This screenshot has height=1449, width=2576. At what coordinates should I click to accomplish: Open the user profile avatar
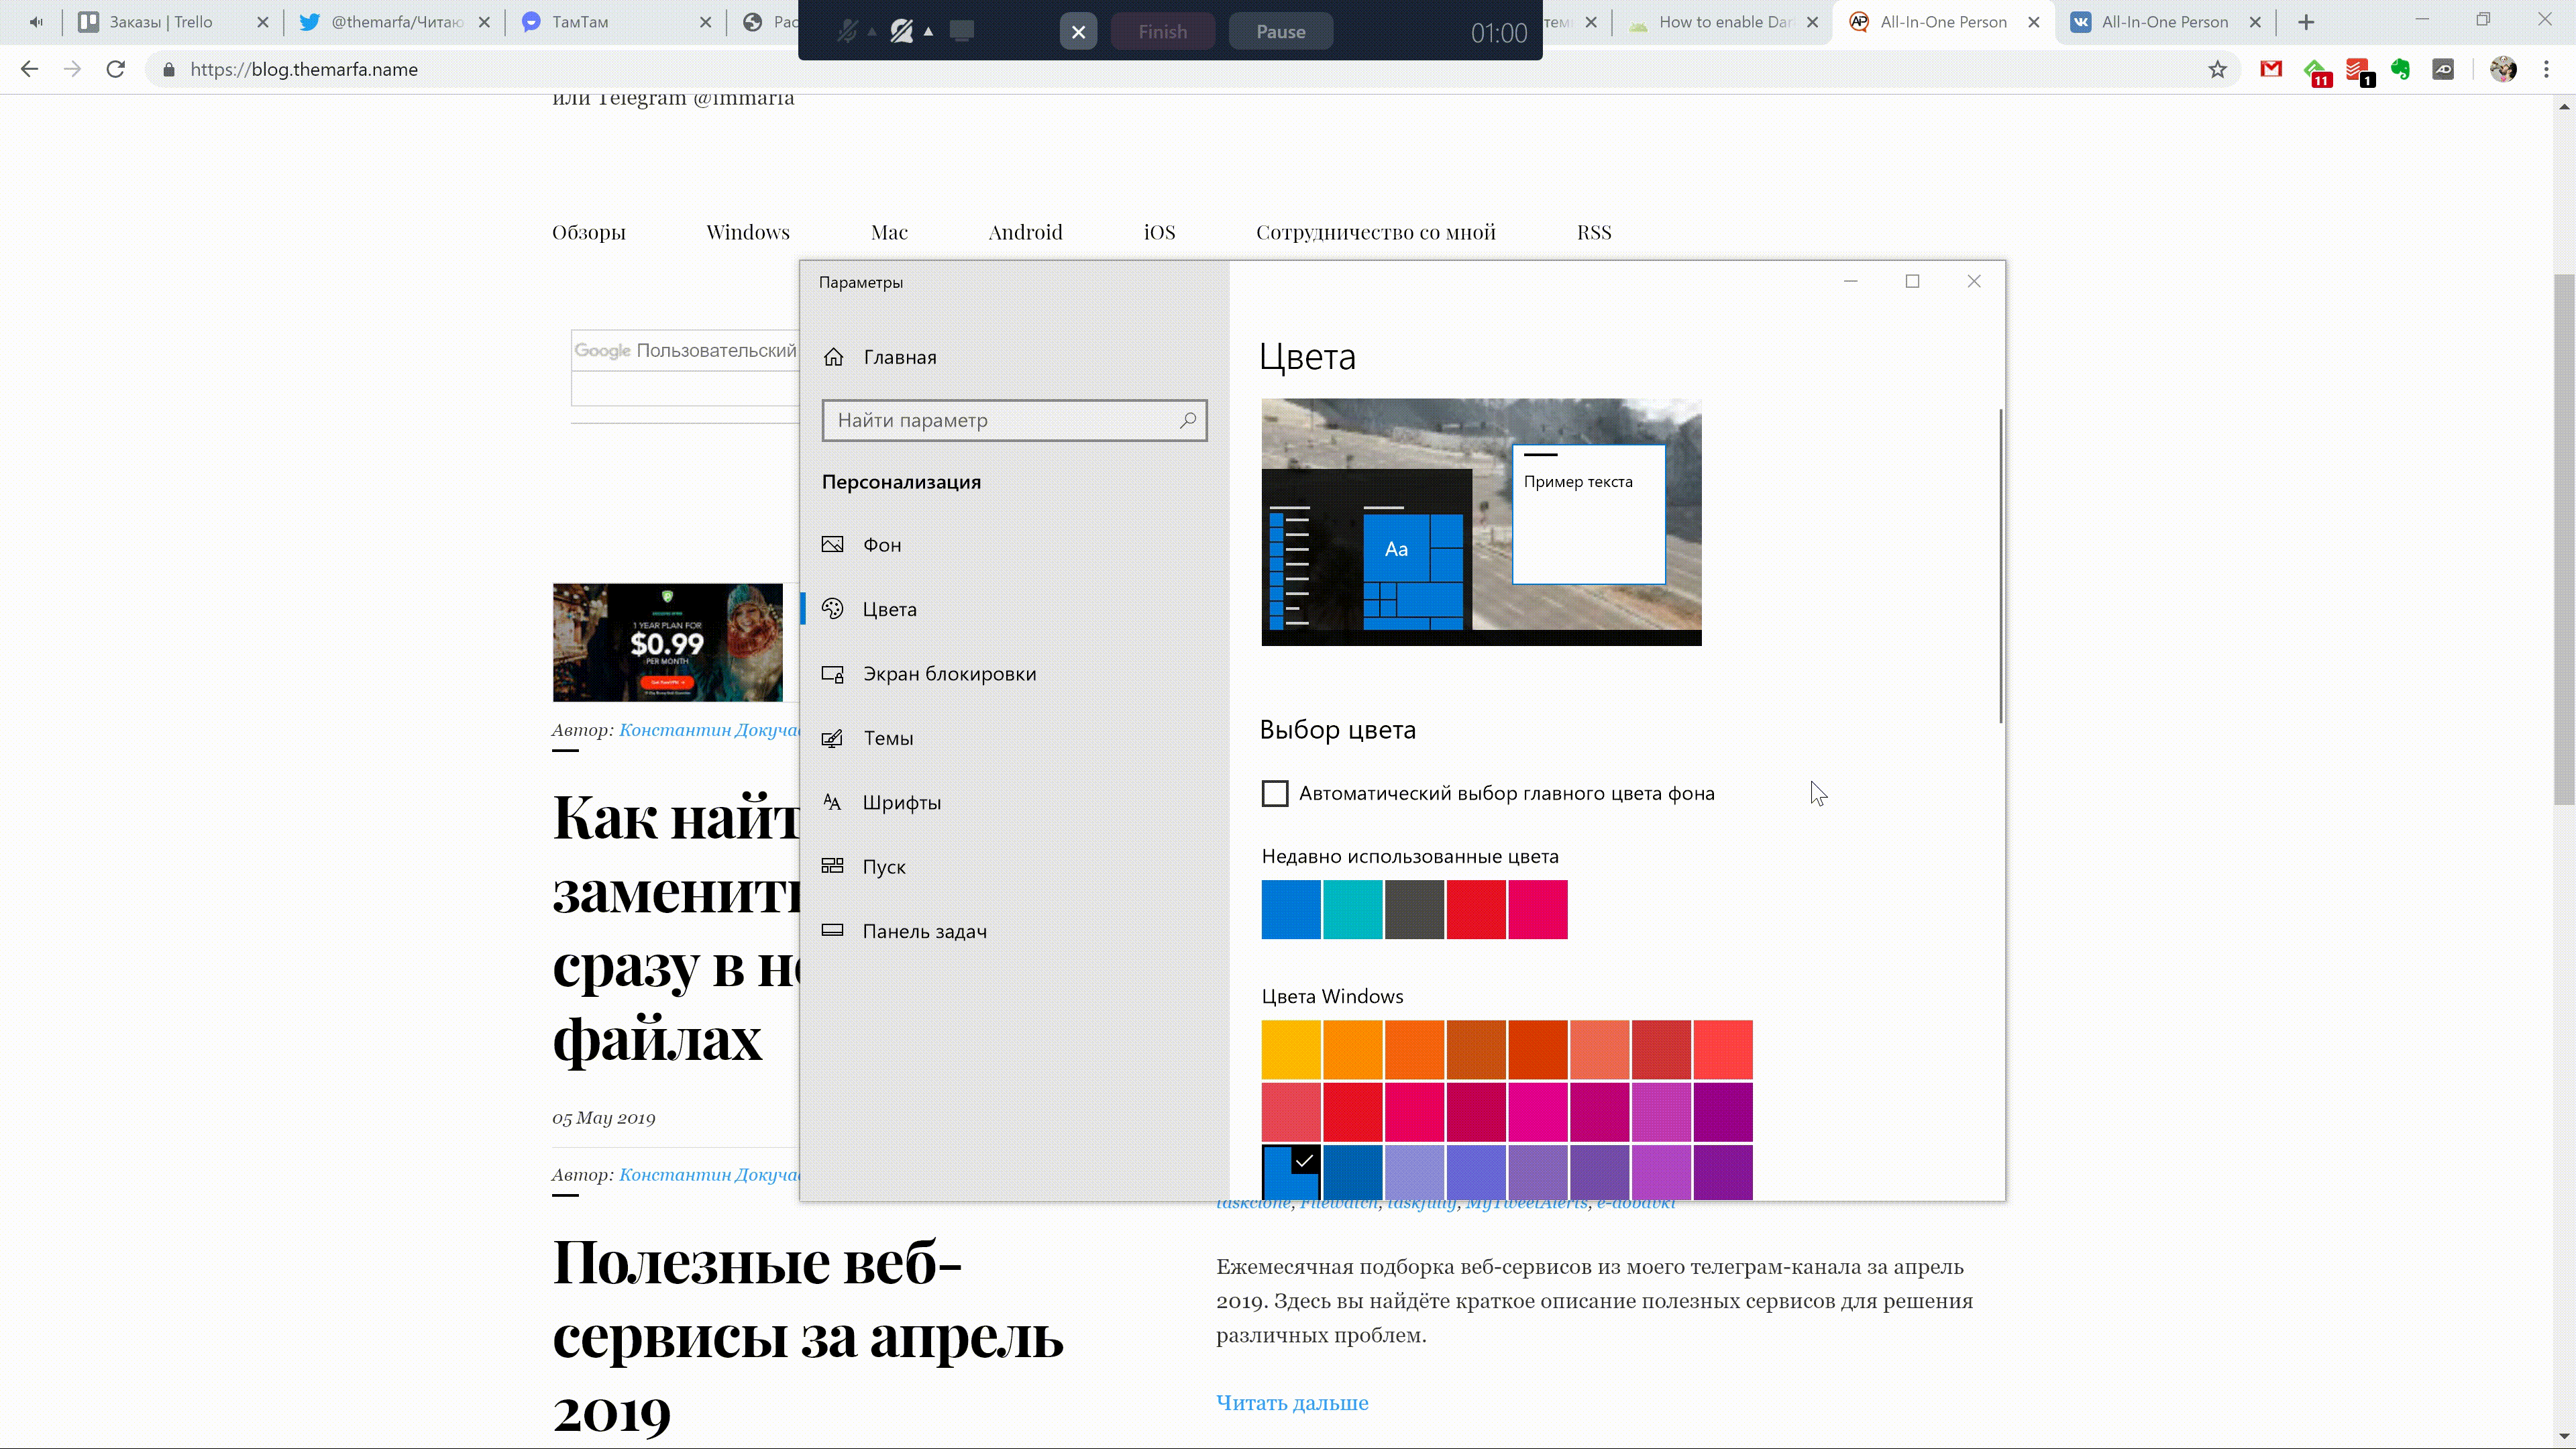(2503, 69)
